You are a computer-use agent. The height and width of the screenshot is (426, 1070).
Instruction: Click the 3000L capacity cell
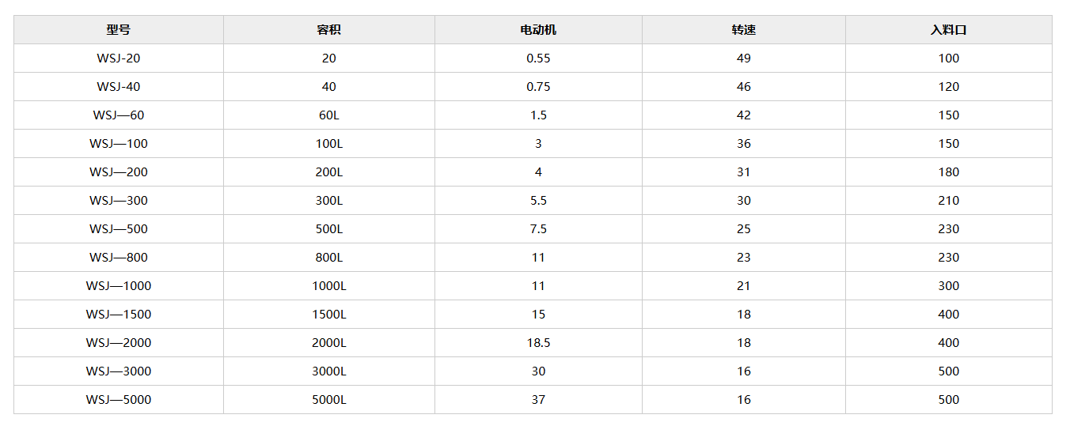tap(328, 371)
